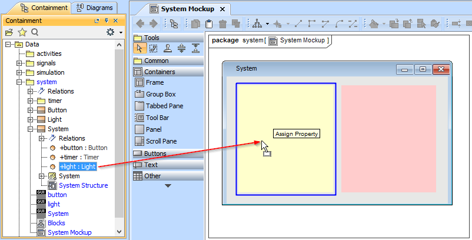Click the float-window icon in Containment title bar
The height and width of the screenshot is (240, 472).
(x=97, y=21)
